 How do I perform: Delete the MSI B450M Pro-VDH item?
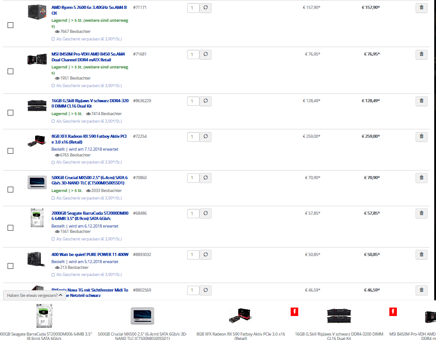click(421, 55)
